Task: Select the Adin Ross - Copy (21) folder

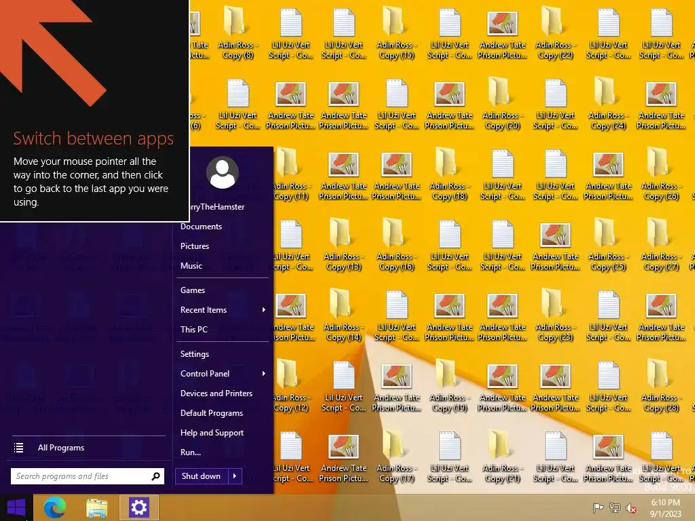Action: (502, 455)
